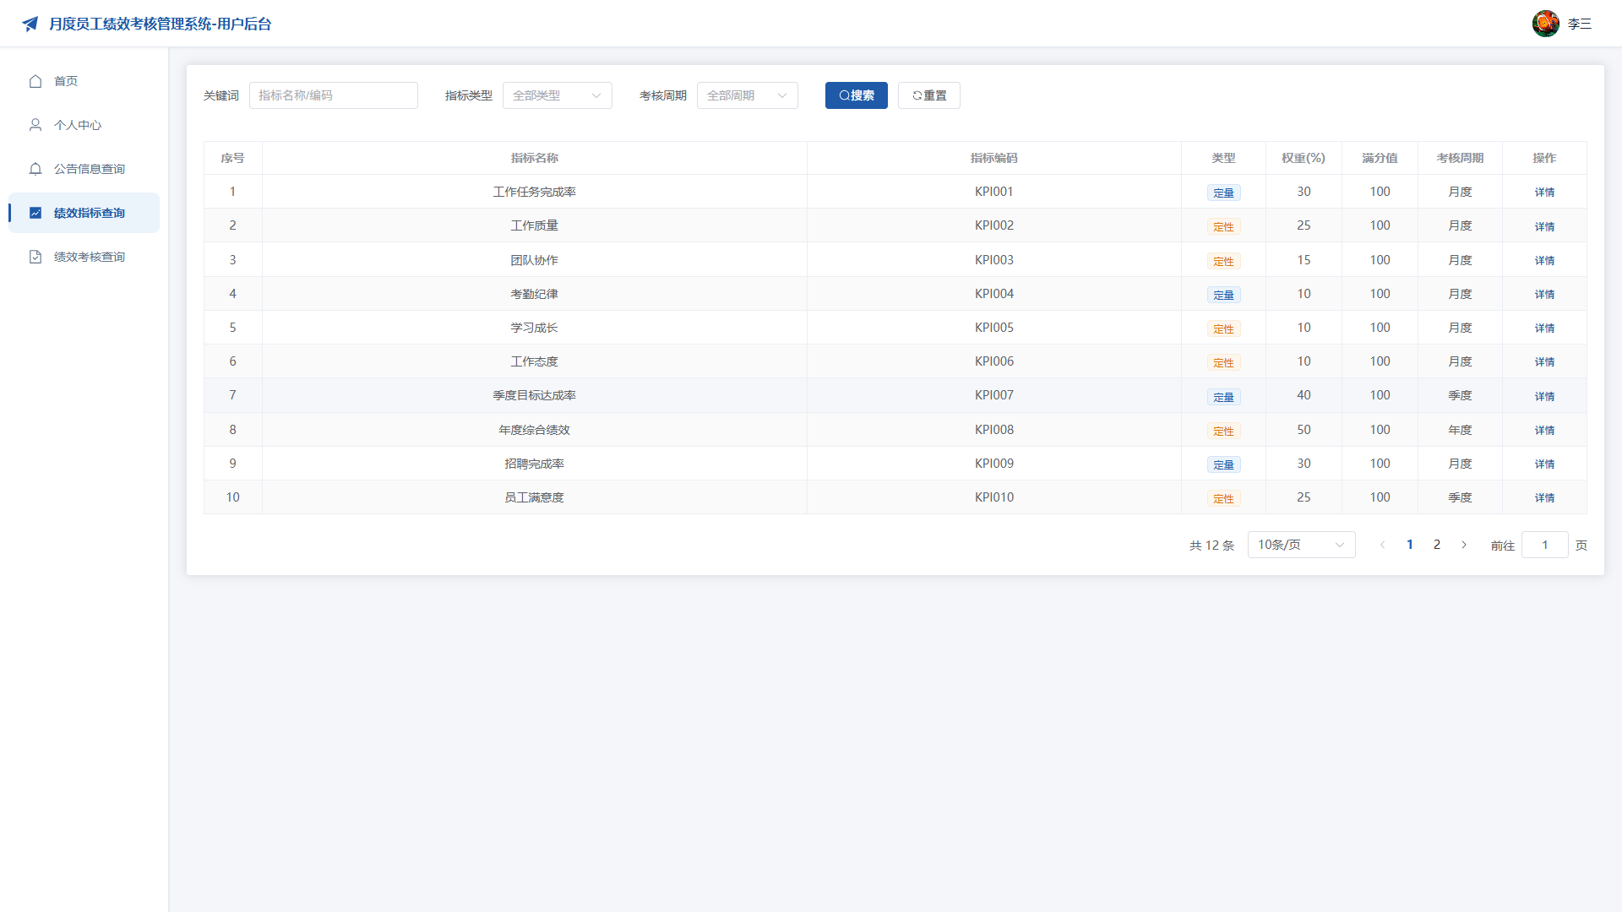Click the bell icon for 公告信息查询
The width and height of the screenshot is (1622, 912).
[35, 169]
